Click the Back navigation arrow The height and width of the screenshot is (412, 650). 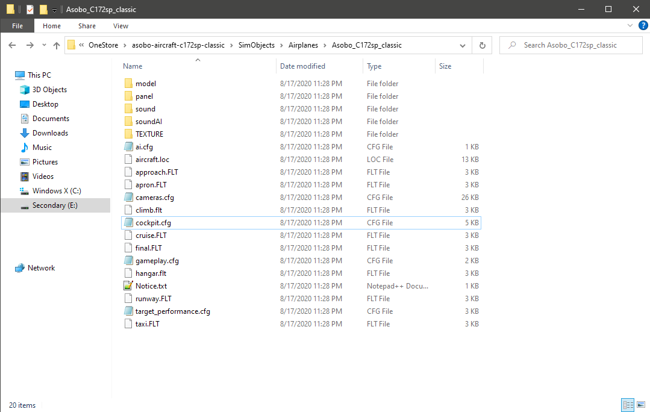(12, 45)
